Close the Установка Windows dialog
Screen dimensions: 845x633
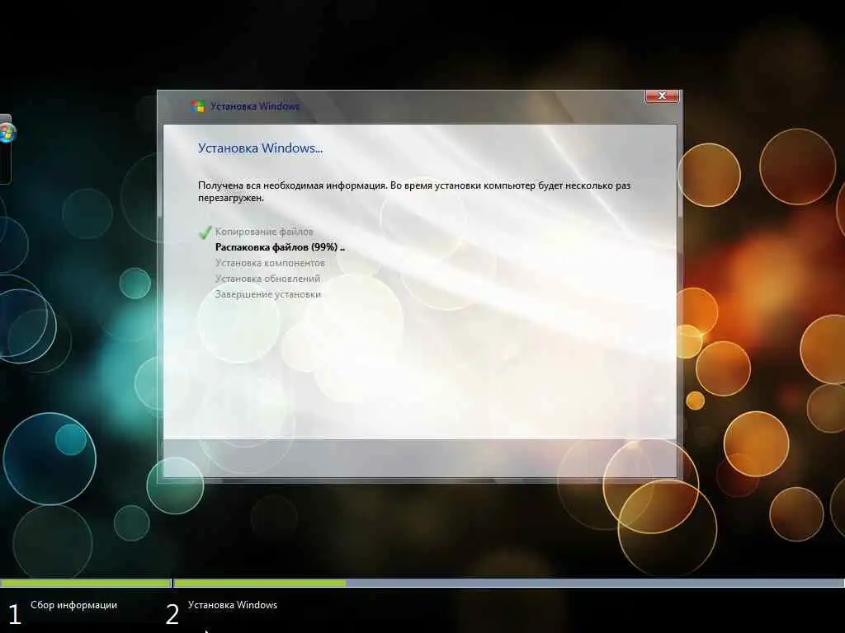[x=662, y=96]
